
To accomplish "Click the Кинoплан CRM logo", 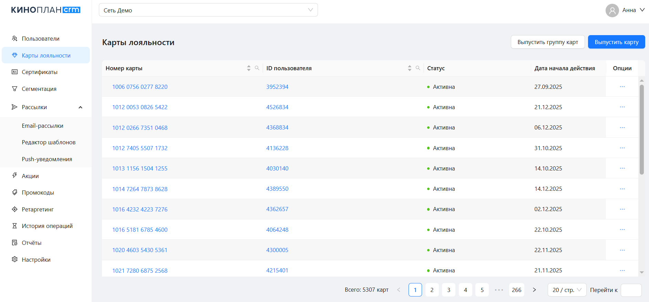I will (x=45, y=10).
